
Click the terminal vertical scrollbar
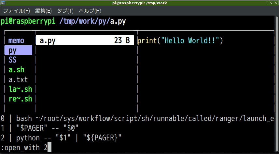click(x=276, y=83)
